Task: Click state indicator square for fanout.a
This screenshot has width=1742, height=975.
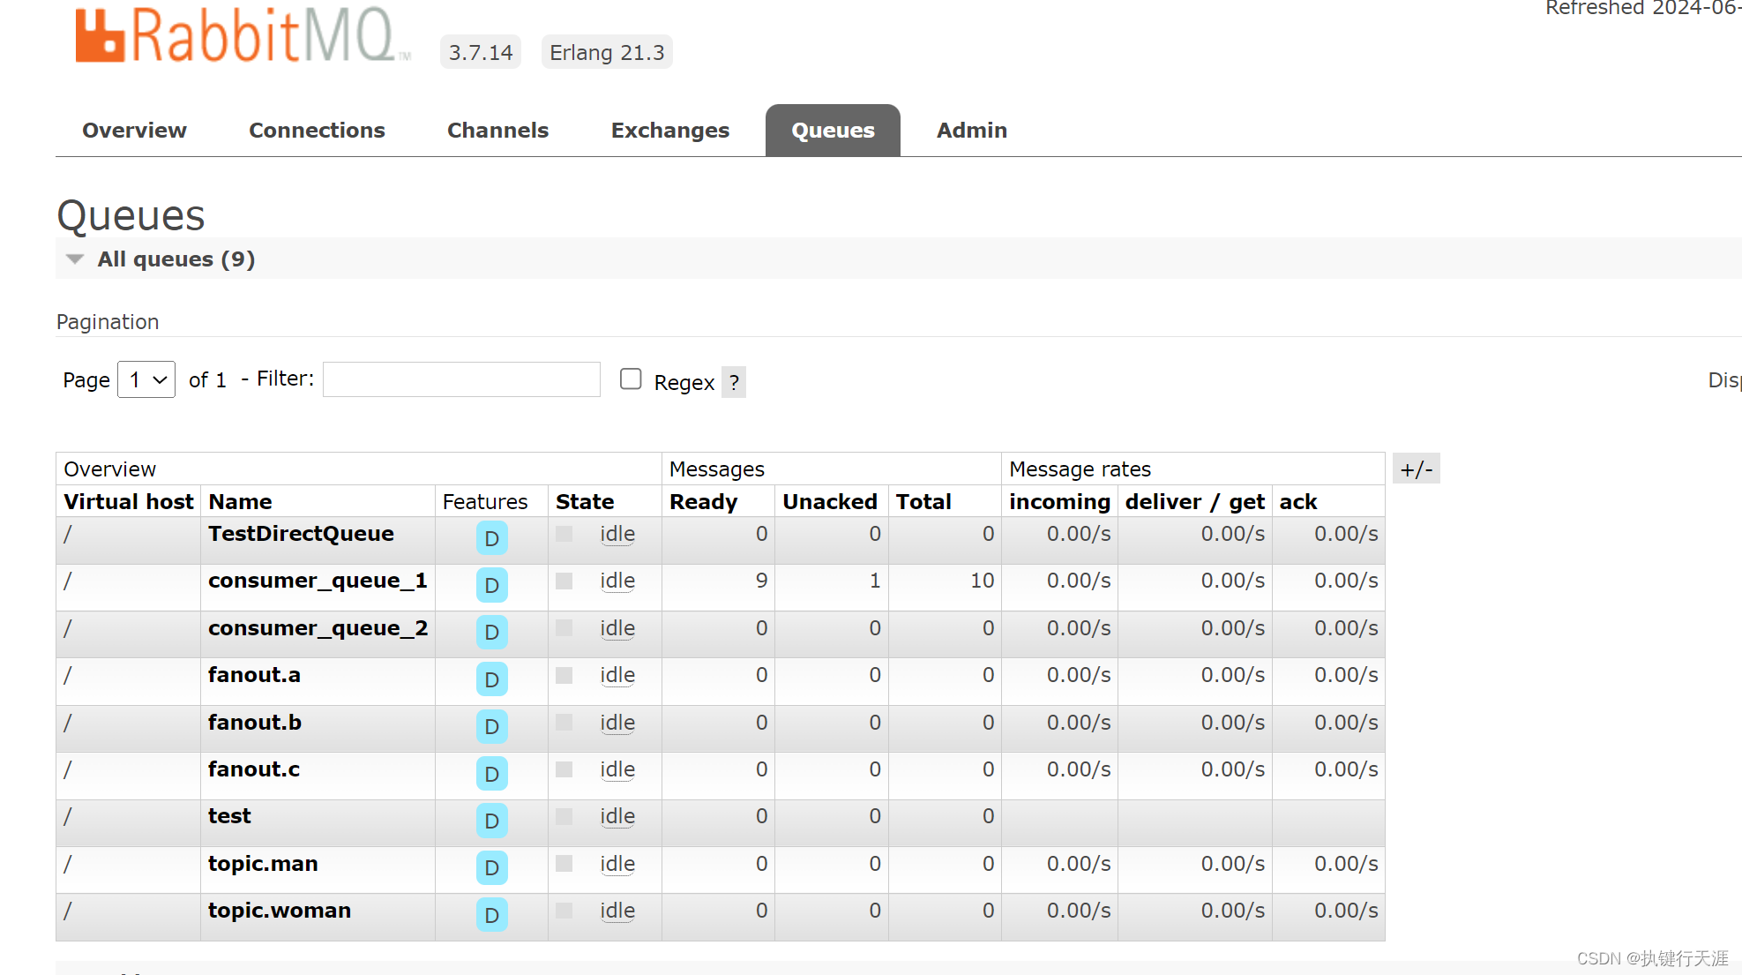Action: tap(564, 675)
